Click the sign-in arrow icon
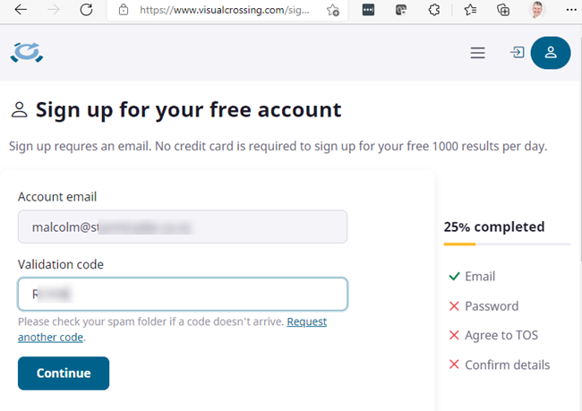Image resolution: width=582 pixels, height=411 pixels. pyautogui.click(x=517, y=53)
